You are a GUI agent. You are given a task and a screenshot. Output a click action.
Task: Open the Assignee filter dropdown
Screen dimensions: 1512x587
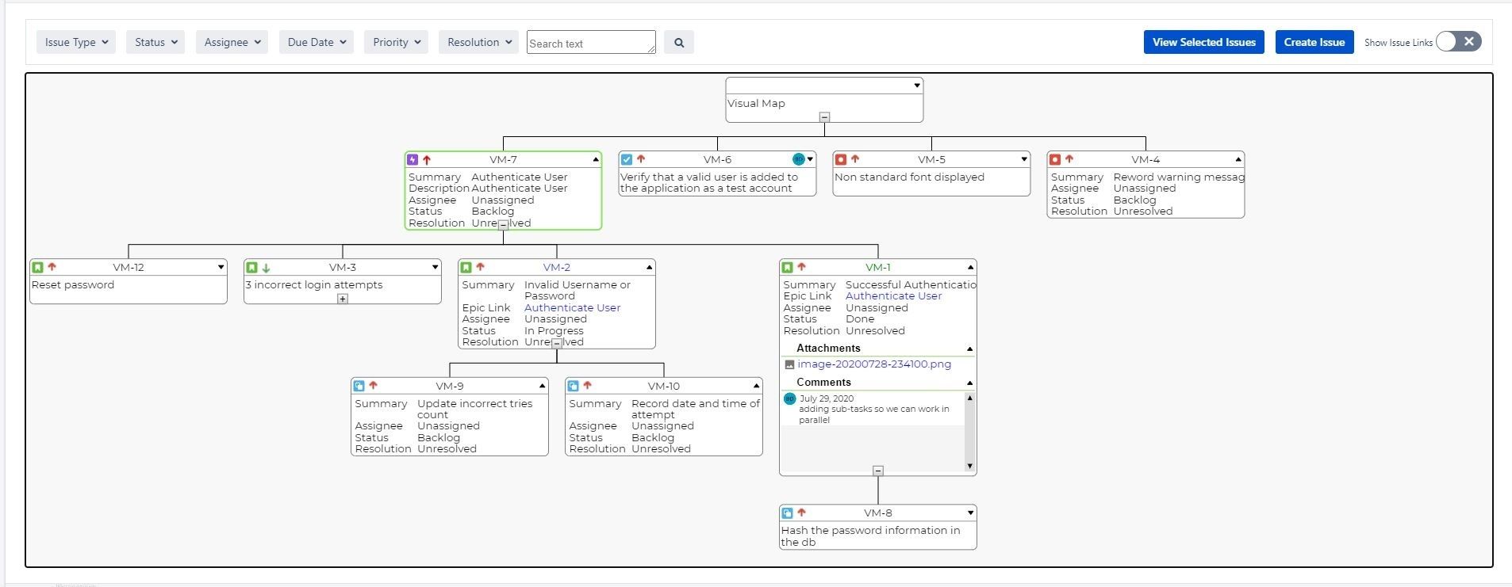pos(232,43)
